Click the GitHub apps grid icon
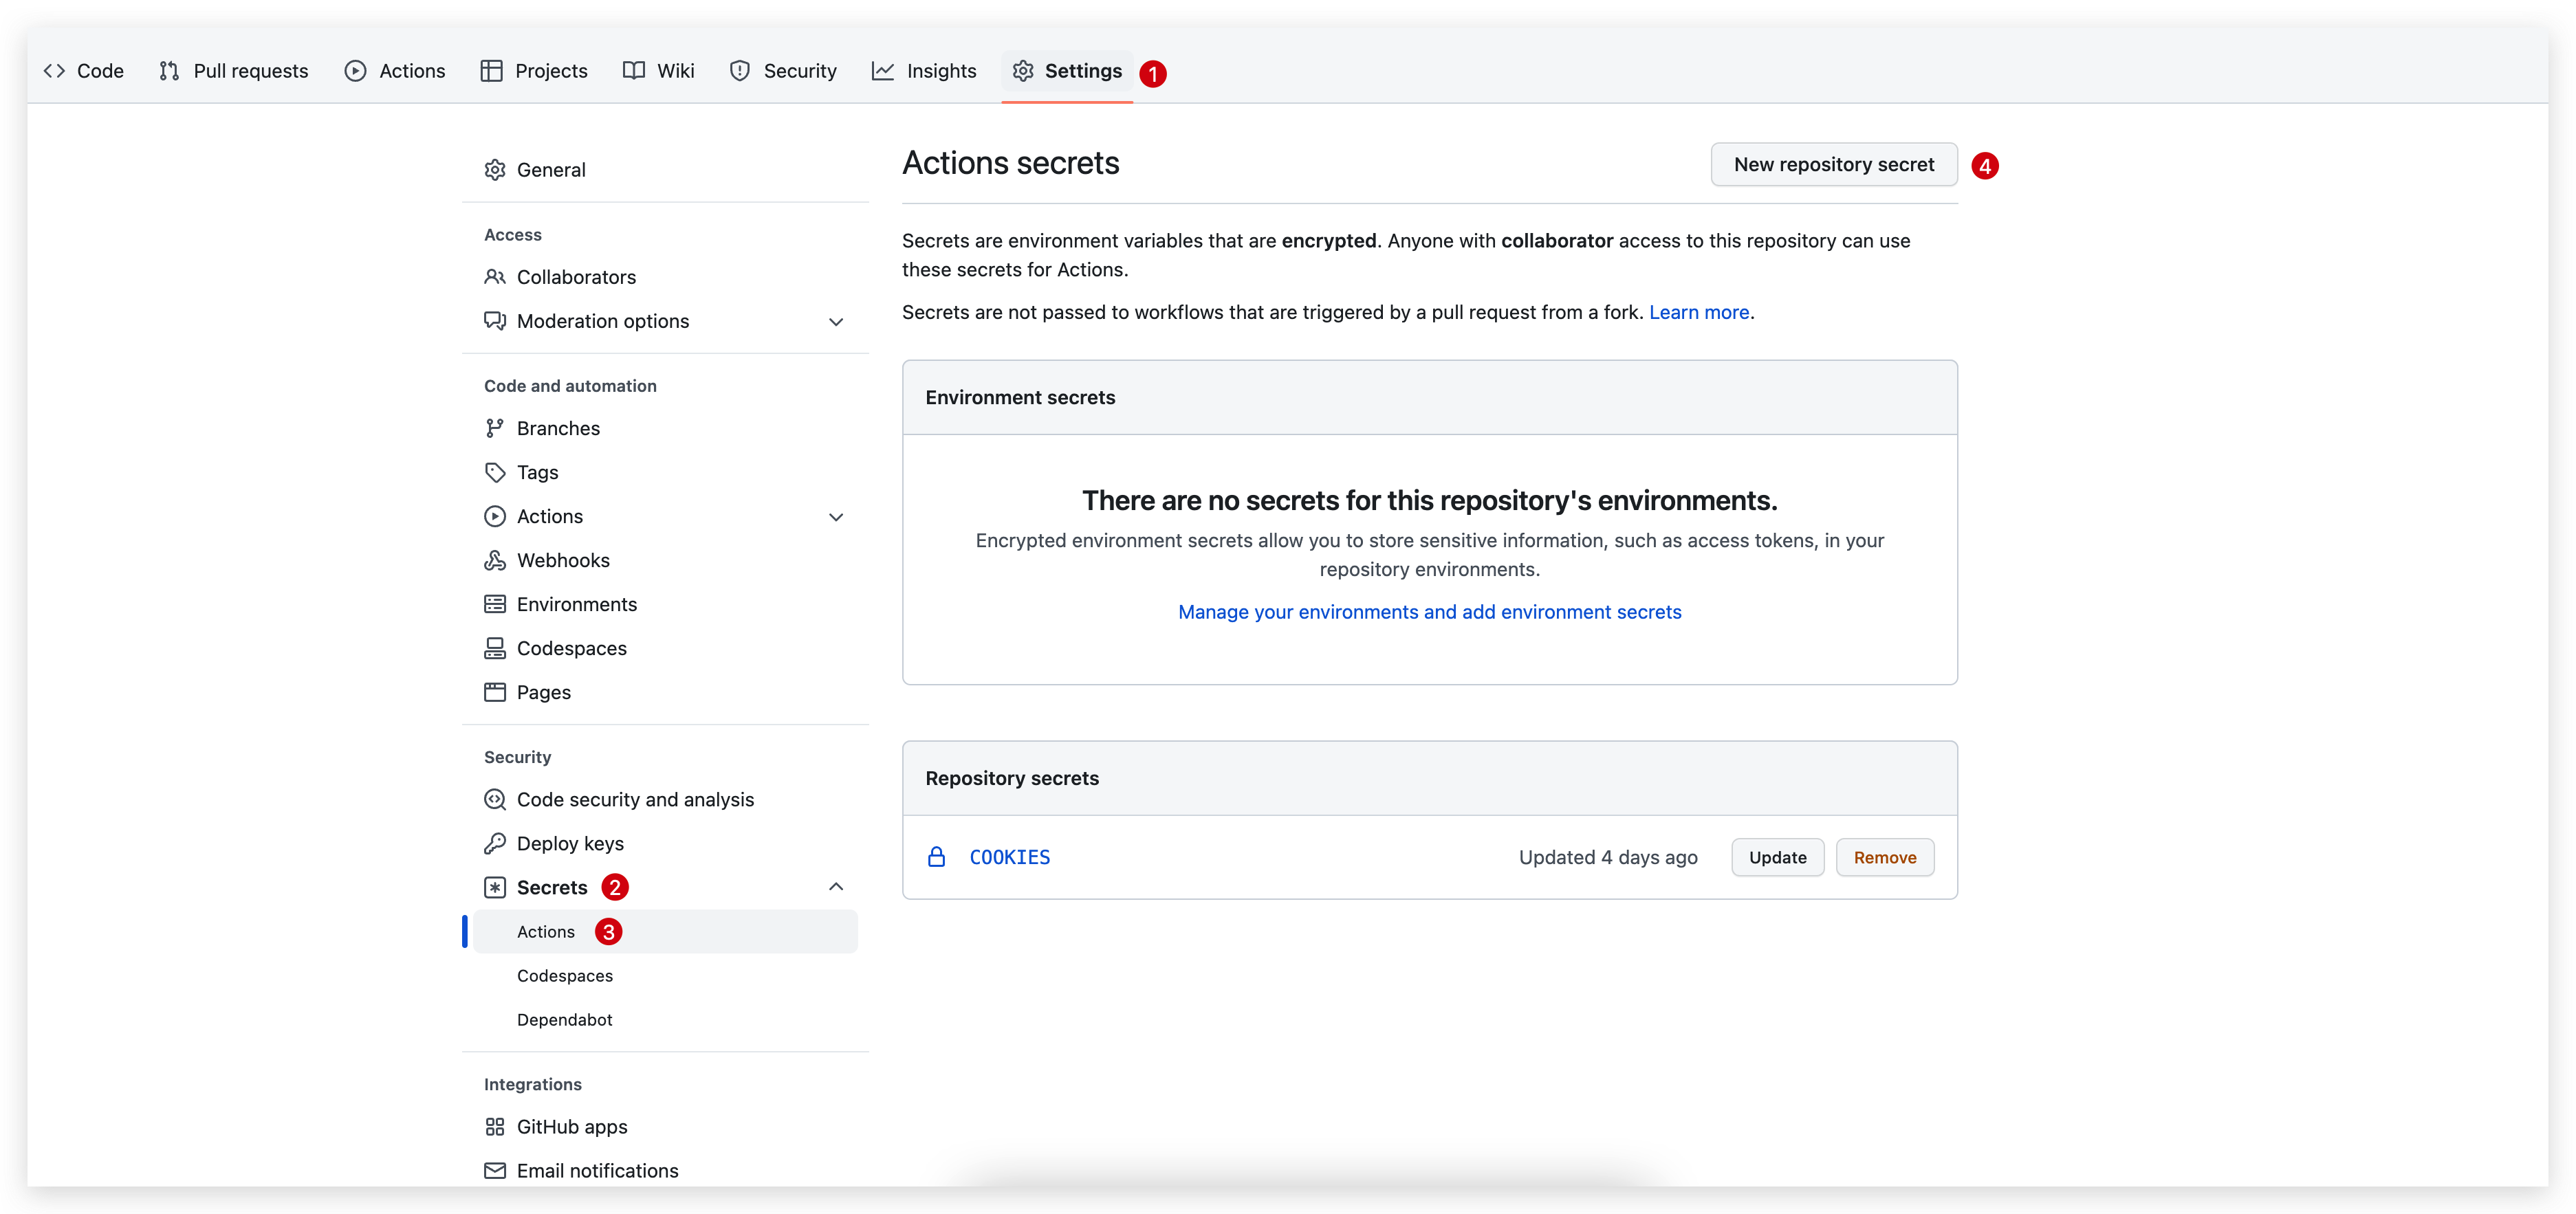The width and height of the screenshot is (2576, 1214). pyautogui.click(x=494, y=1126)
